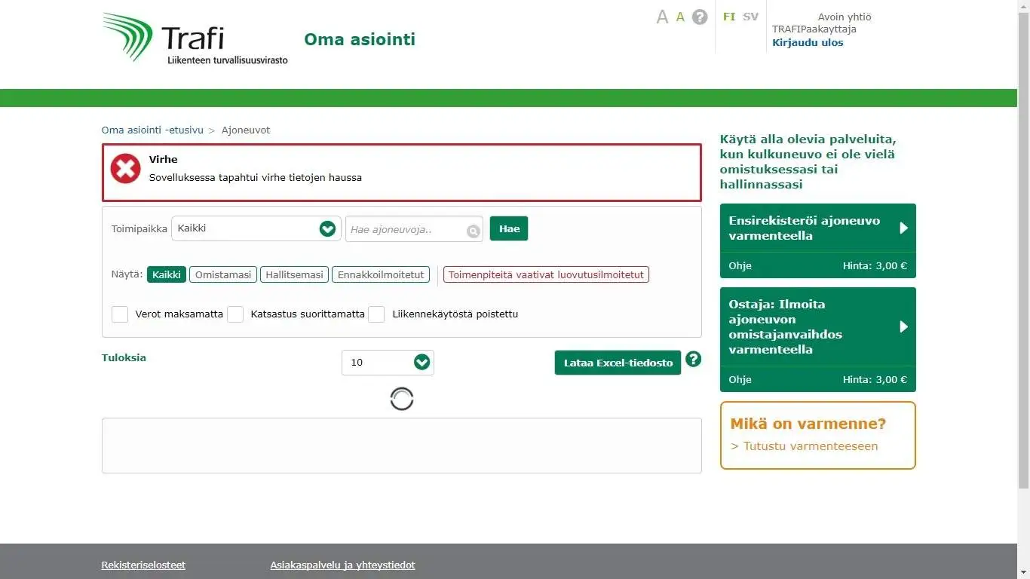Viewport: 1030px width, 579px height.
Task: Open help question mark in header
Action: (700, 17)
